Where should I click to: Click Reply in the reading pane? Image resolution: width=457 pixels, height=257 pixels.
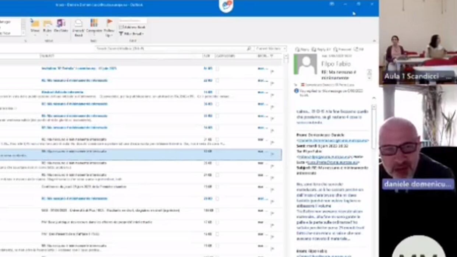coord(302,49)
